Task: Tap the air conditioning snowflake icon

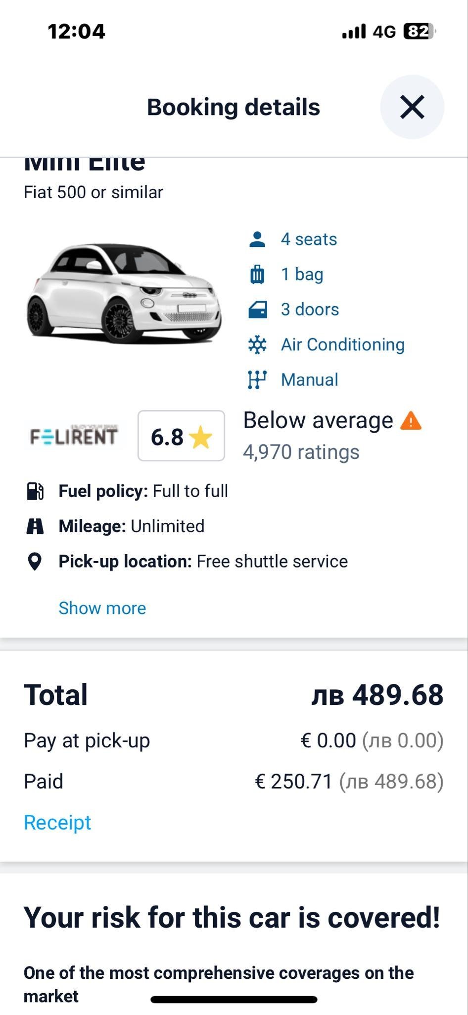Action: point(257,345)
